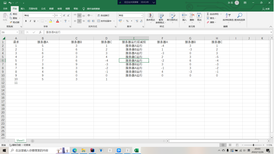Click the accounting number format icon
The image size is (274, 154).
pos(120,21)
